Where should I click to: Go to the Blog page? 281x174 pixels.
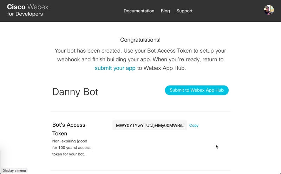(x=165, y=11)
